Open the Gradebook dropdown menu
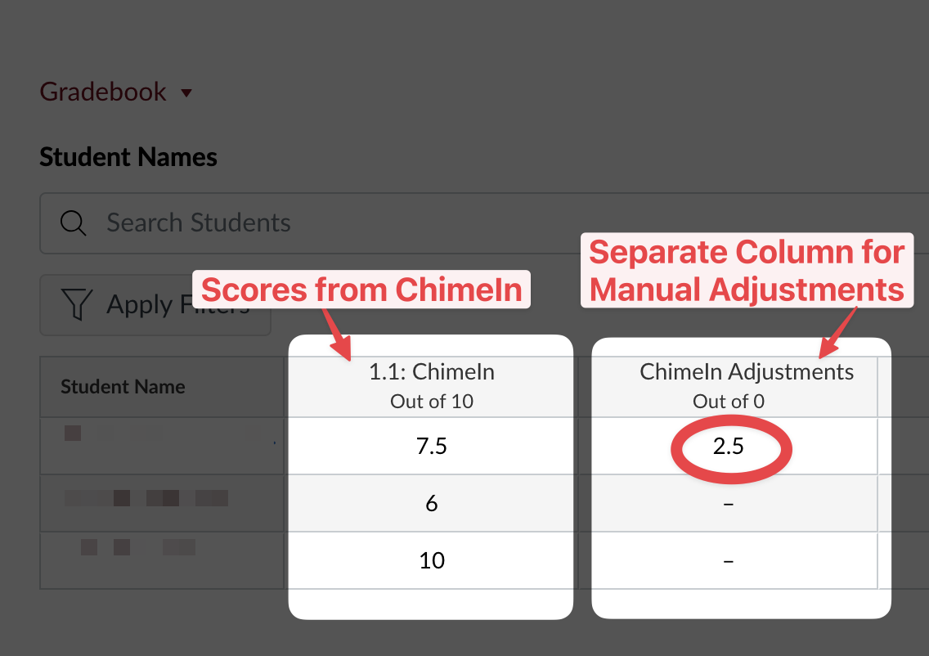929x656 pixels. (186, 92)
